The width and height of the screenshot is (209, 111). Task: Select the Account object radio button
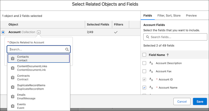click(x=3, y=32)
